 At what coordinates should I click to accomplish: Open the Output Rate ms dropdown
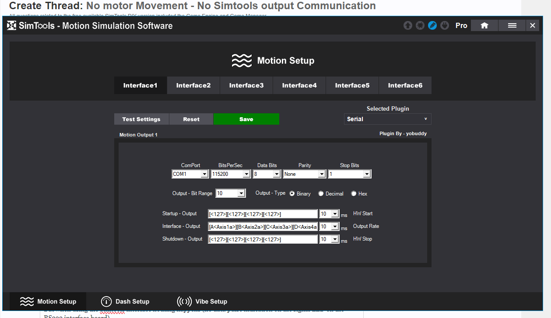330,227
